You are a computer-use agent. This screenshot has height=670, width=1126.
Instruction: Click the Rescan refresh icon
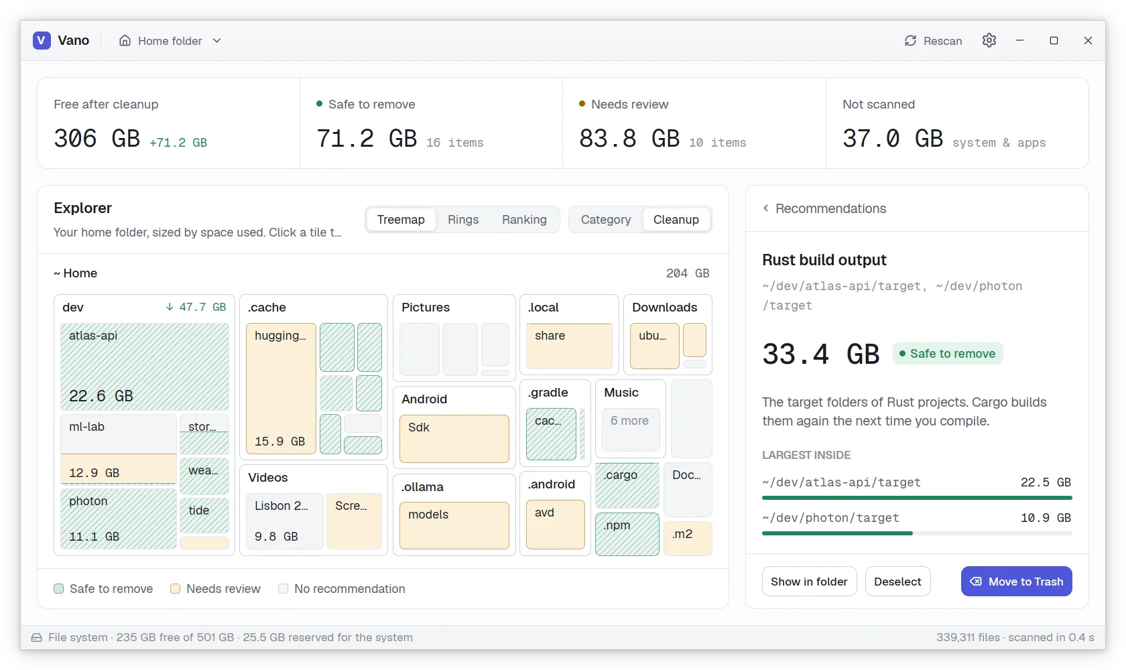pos(910,41)
